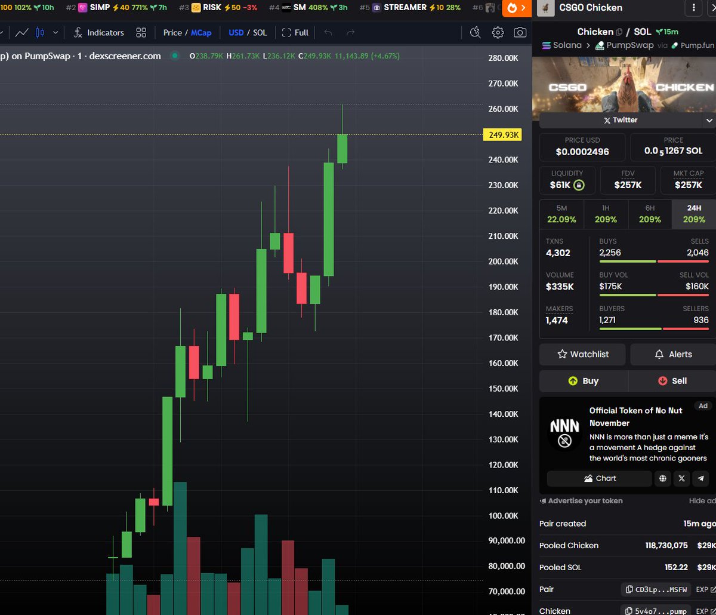Redo last chart action

click(x=350, y=32)
